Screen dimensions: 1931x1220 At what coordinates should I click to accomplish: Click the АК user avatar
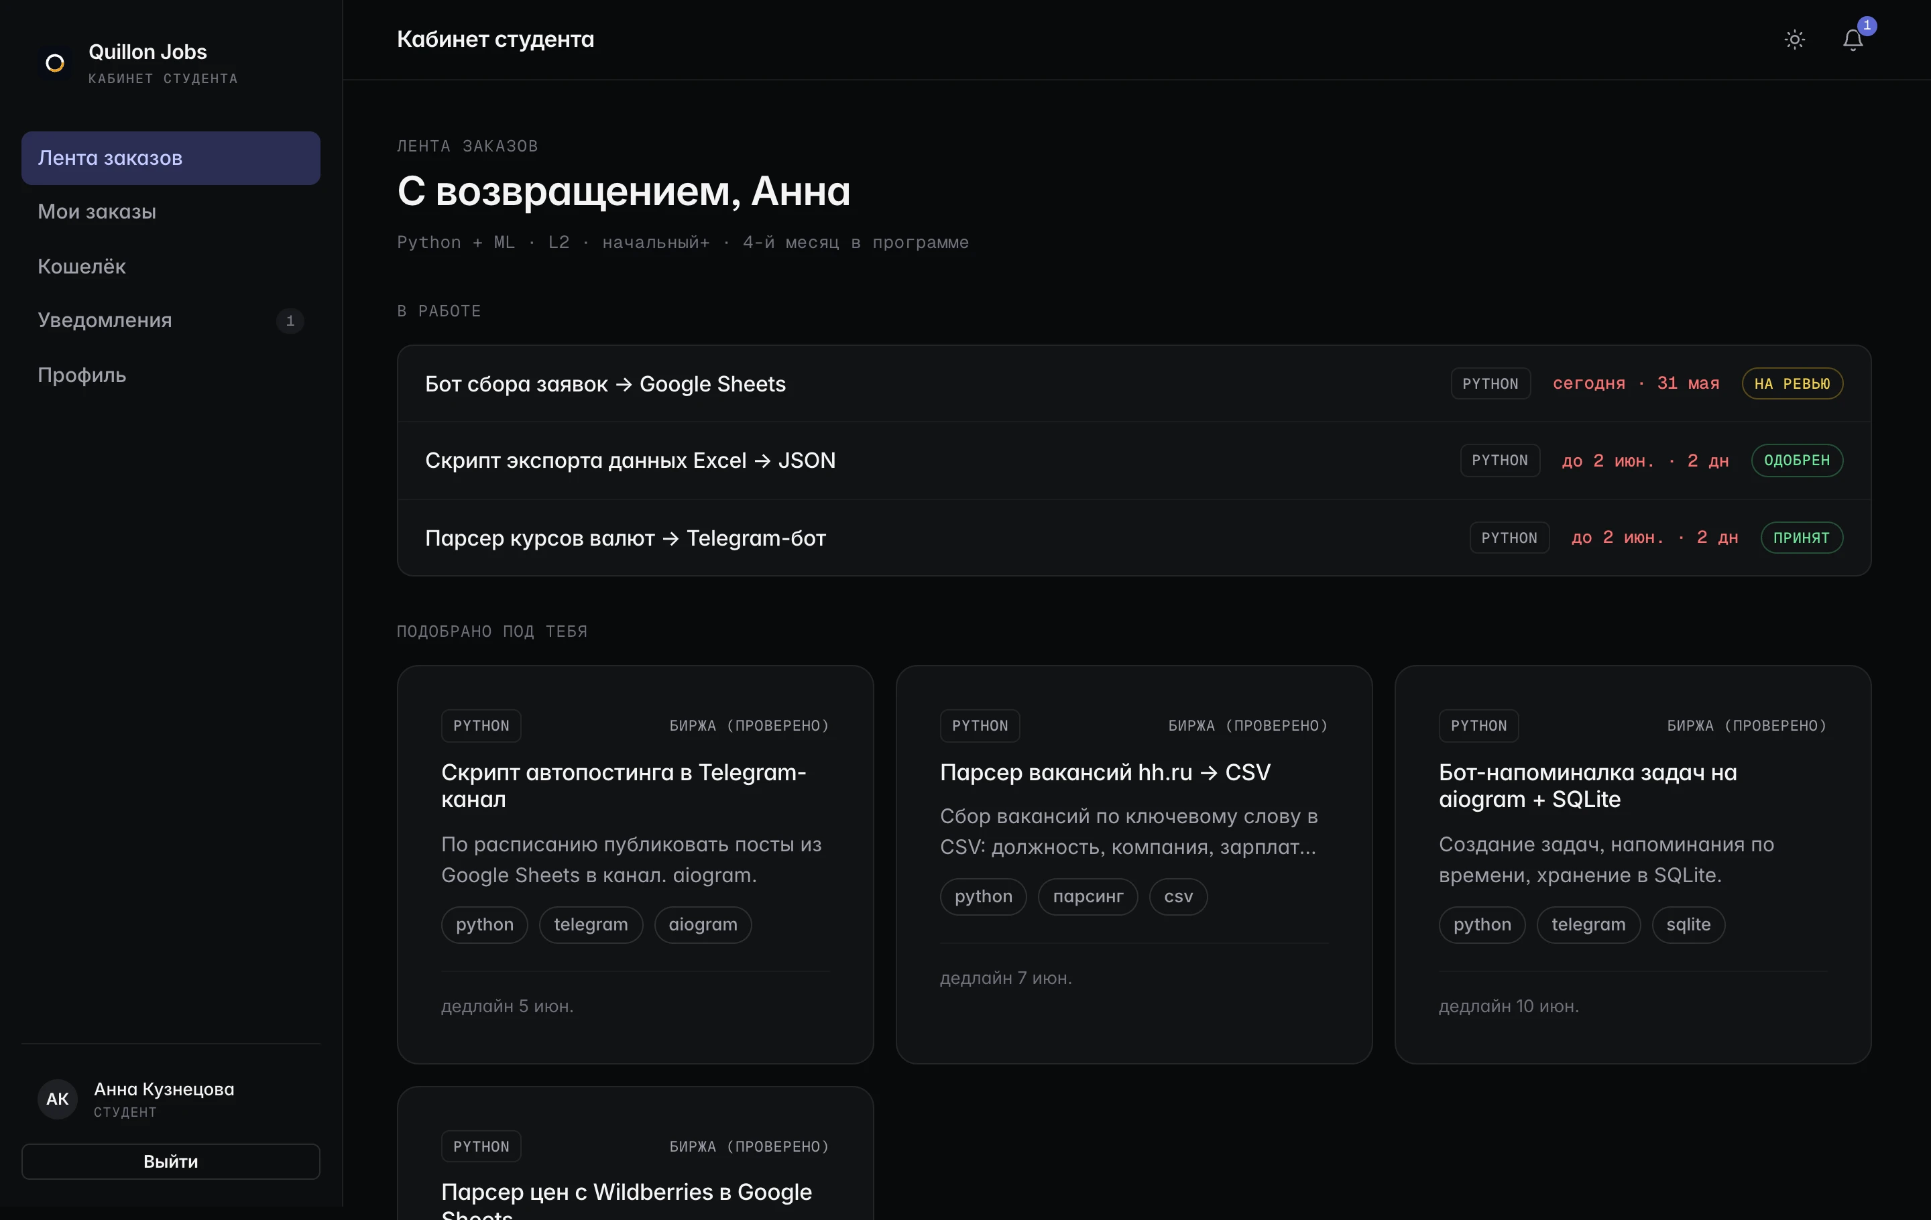pos(58,1098)
